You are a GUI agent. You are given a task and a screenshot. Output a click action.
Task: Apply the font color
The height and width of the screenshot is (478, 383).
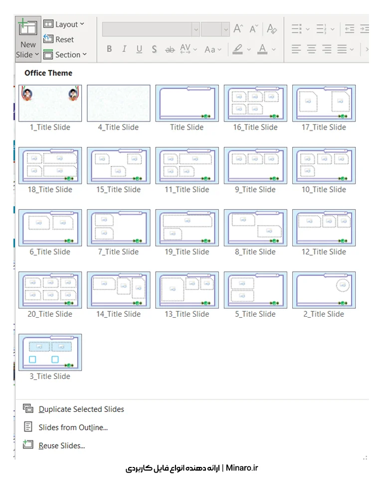pos(262,49)
